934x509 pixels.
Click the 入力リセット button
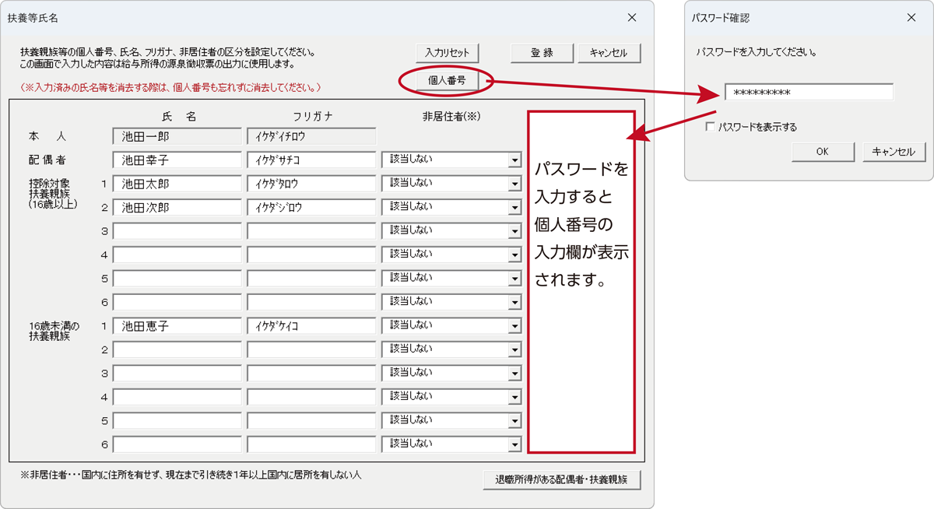(x=447, y=53)
